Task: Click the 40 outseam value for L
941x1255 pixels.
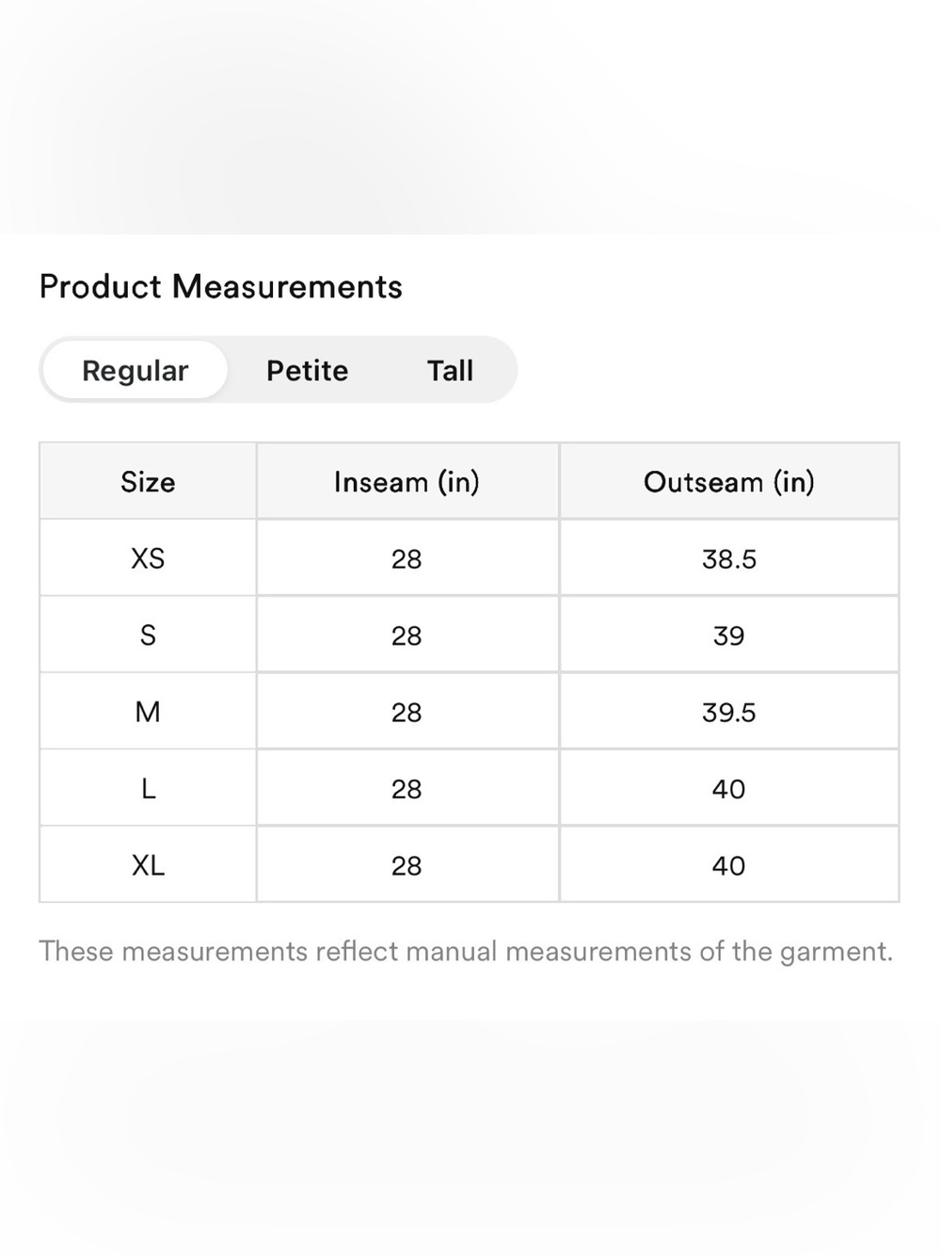Action: (x=729, y=789)
